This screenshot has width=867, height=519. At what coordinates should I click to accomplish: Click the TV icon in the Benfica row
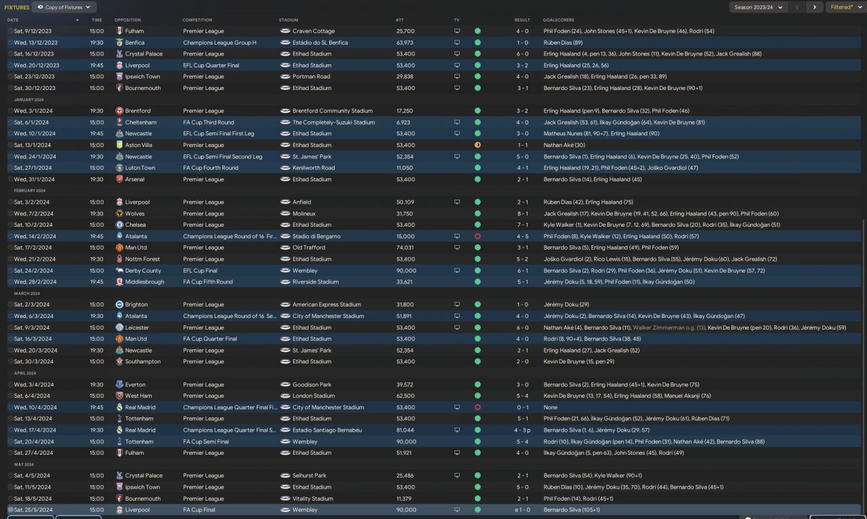[x=457, y=43]
